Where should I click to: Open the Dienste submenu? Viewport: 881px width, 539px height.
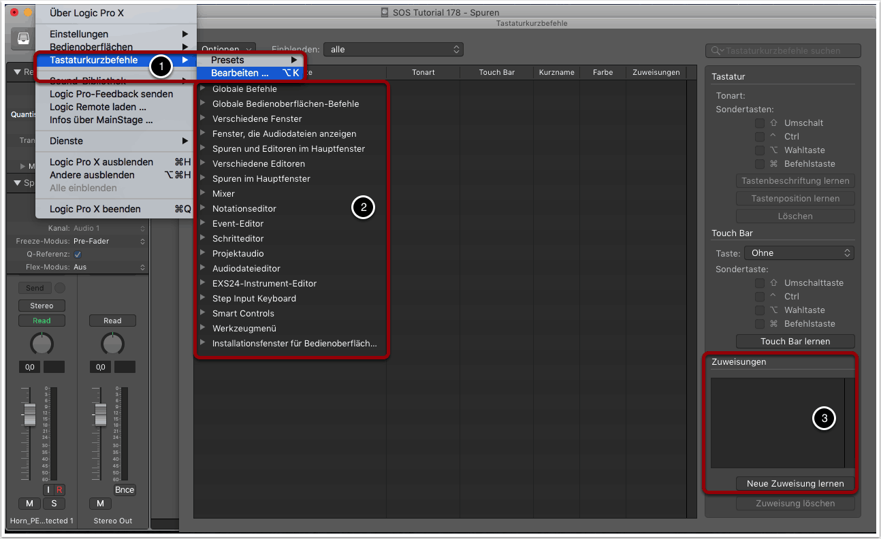[x=116, y=141]
